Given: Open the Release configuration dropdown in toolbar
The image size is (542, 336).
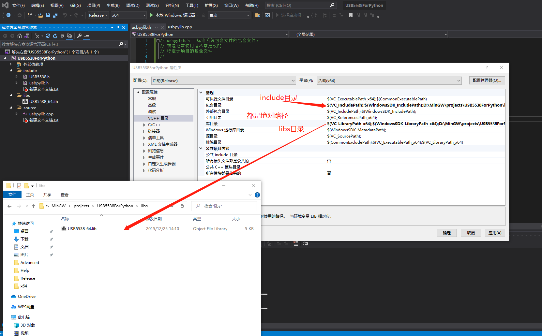Looking at the screenshot, I should (x=98, y=15).
